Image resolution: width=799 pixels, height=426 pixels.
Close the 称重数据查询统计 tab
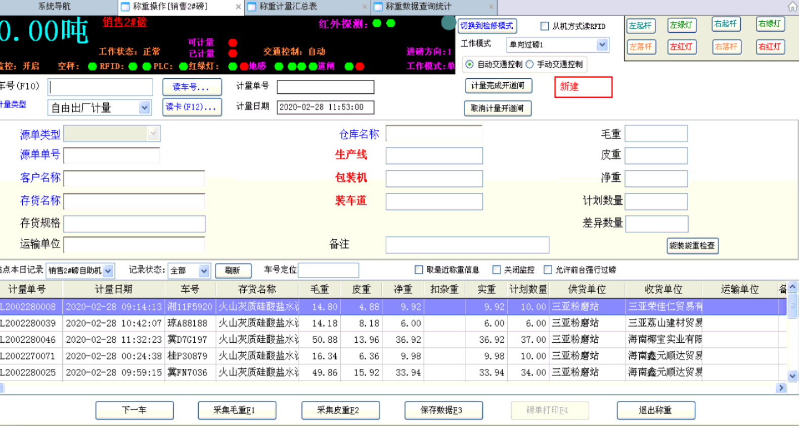[x=491, y=7]
